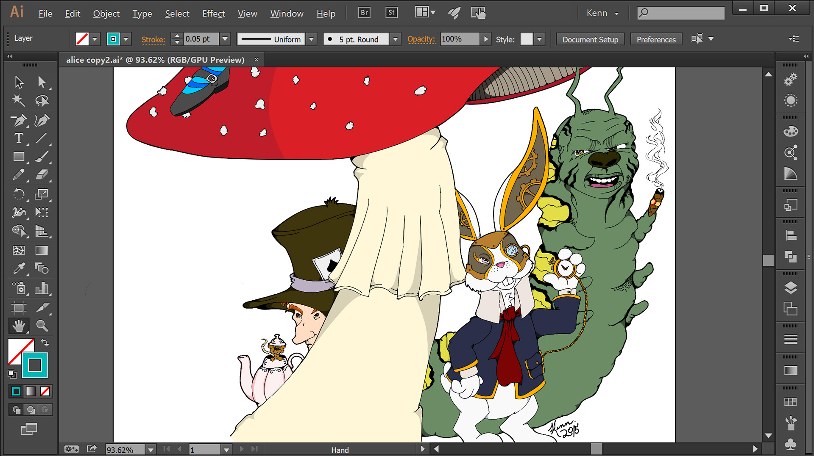Open the File menu

click(x=45, y=14)
